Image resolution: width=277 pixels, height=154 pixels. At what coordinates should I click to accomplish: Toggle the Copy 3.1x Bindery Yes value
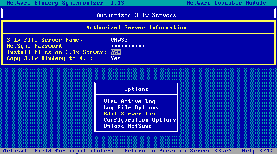[116, 59]
